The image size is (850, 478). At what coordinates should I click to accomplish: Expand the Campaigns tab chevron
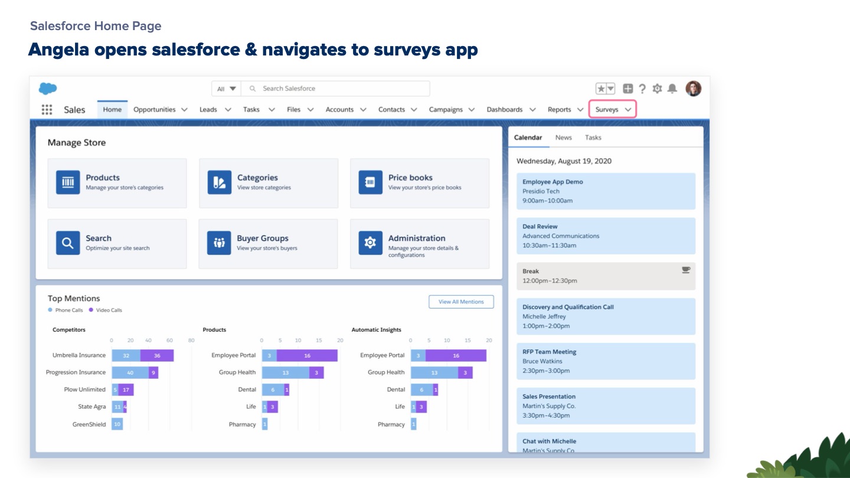click(x=472, y=110)
